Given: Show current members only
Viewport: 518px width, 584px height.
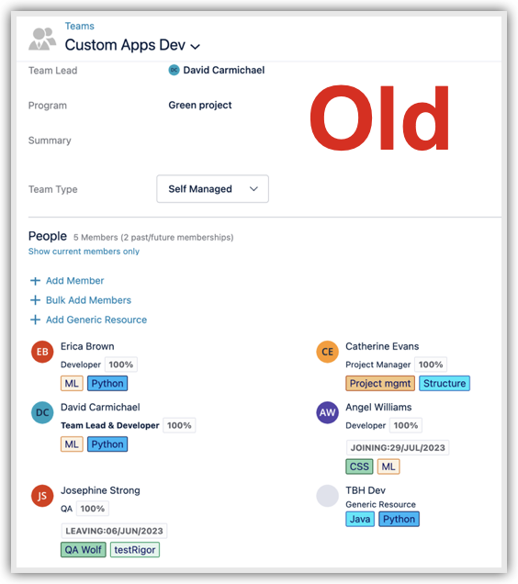Looking at the screenshot, I should [x=84, y=252].
